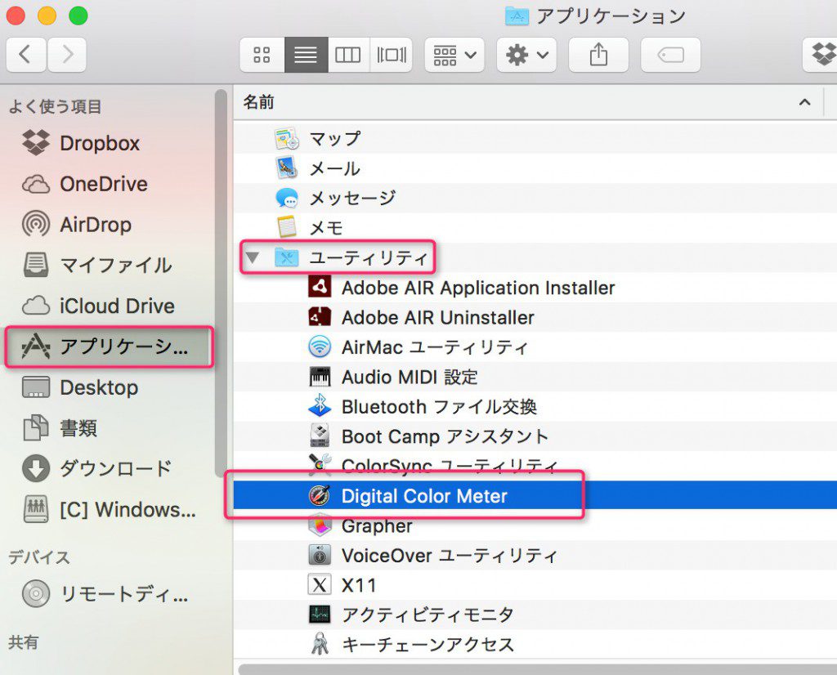Screen dimensions: 837x675
Task: Zoom the window with the green button
Action: (78, 16)
